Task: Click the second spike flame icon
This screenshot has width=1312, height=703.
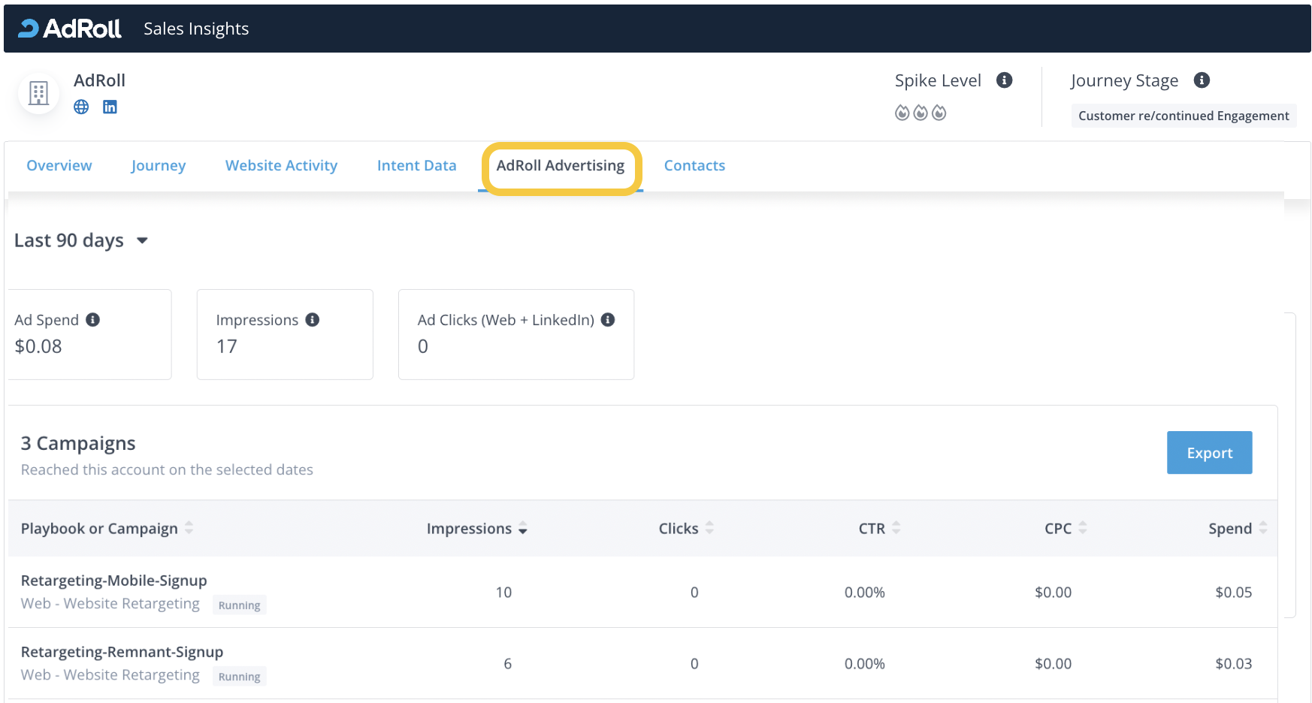Action: 921,113
